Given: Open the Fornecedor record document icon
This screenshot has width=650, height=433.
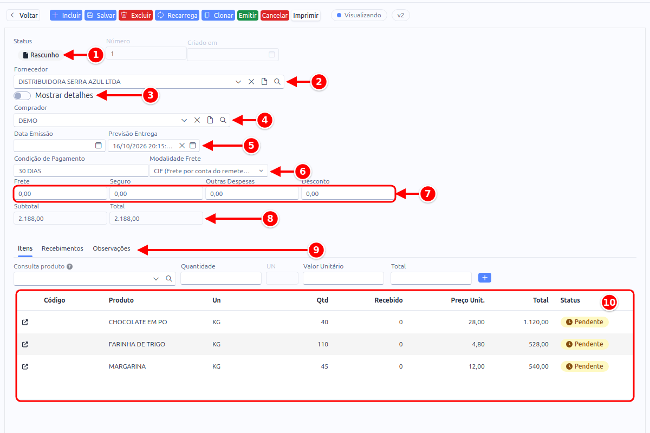Looking at the screenshot, I should (264, 82).
